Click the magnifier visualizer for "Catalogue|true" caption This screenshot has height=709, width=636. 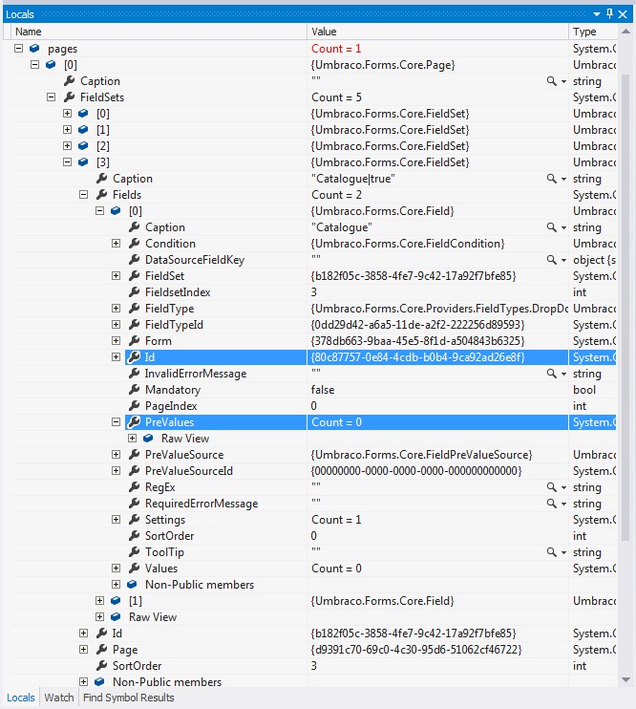click(x=551, y=178)
